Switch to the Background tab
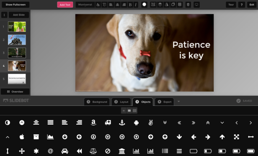The image size is (258, 156). 97,102
